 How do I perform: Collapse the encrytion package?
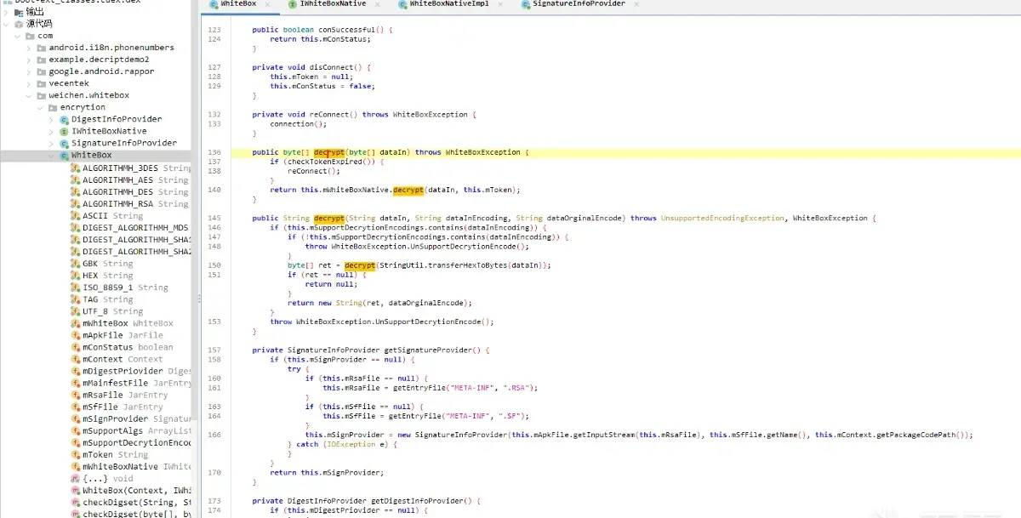point(40,107)
